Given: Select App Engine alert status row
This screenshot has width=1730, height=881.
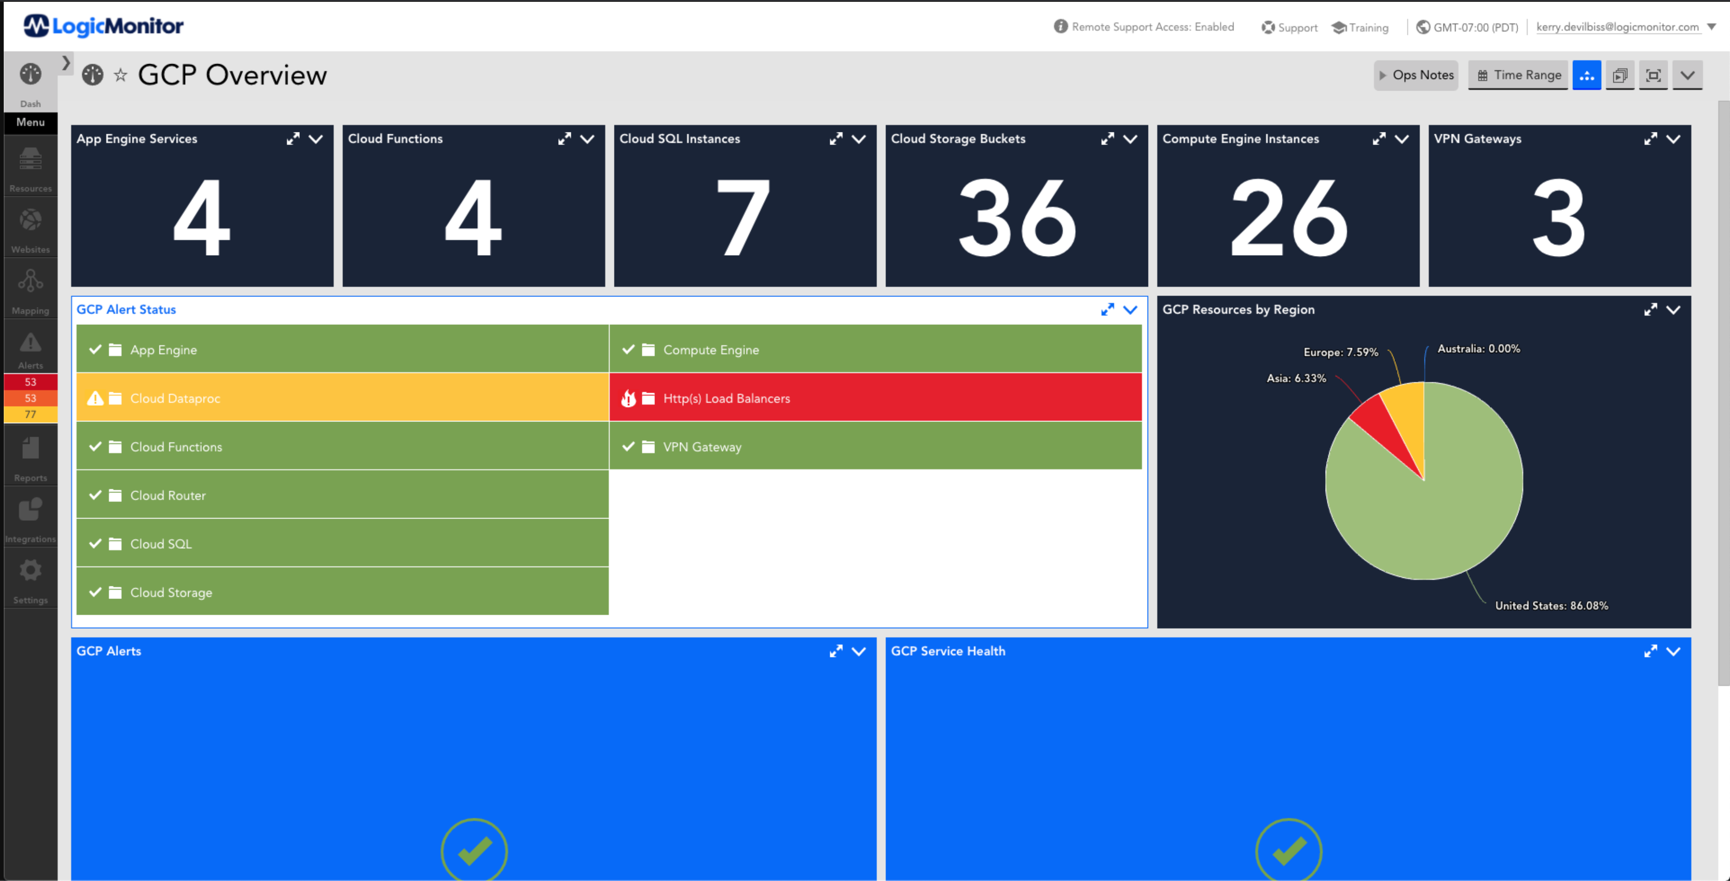Looking at the screenshot, I should coord(343,349).
